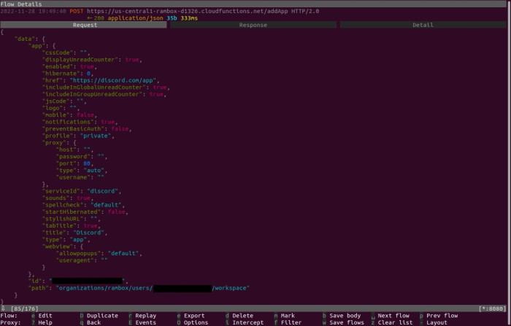This screenshot has height=326, width=511.
Task: Select the Detail tab
Action: [x=423, y=25]
